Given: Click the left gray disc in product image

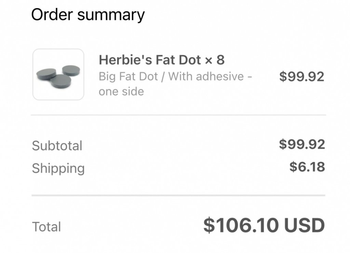Looking at the screenshot, I should point(46,74).
